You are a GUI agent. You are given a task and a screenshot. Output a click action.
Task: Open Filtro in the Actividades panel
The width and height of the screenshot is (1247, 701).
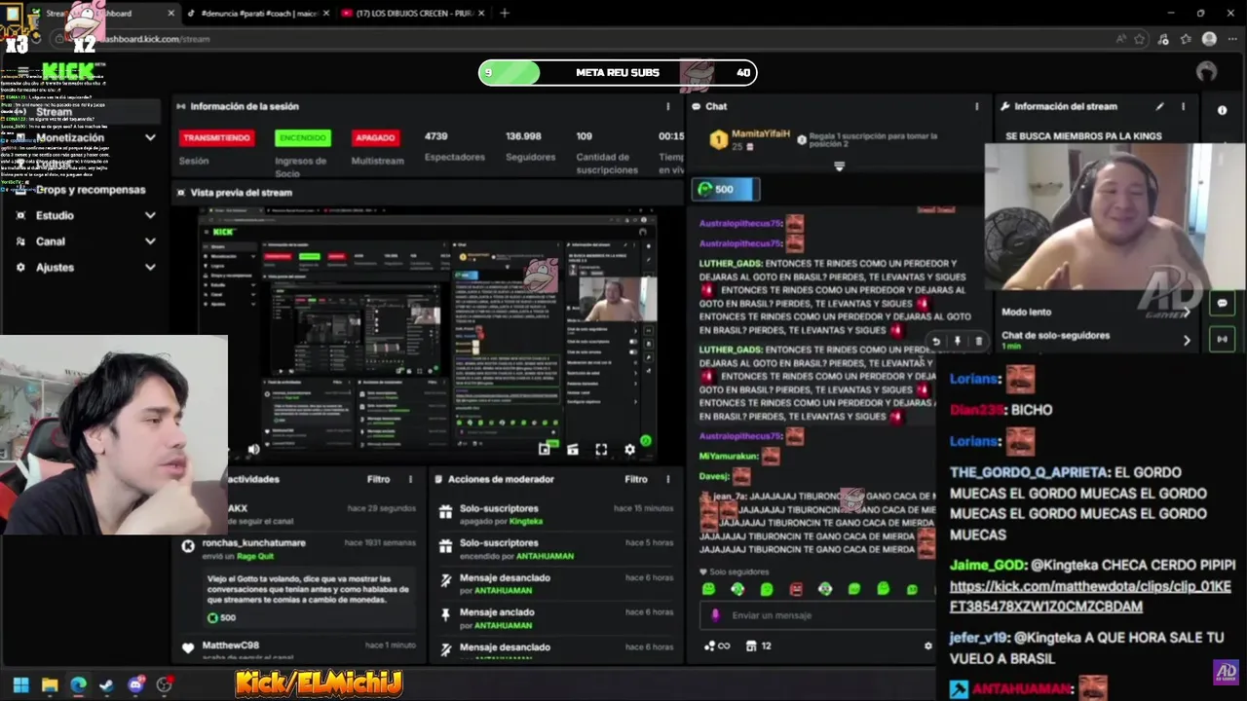tap(379, 479)
